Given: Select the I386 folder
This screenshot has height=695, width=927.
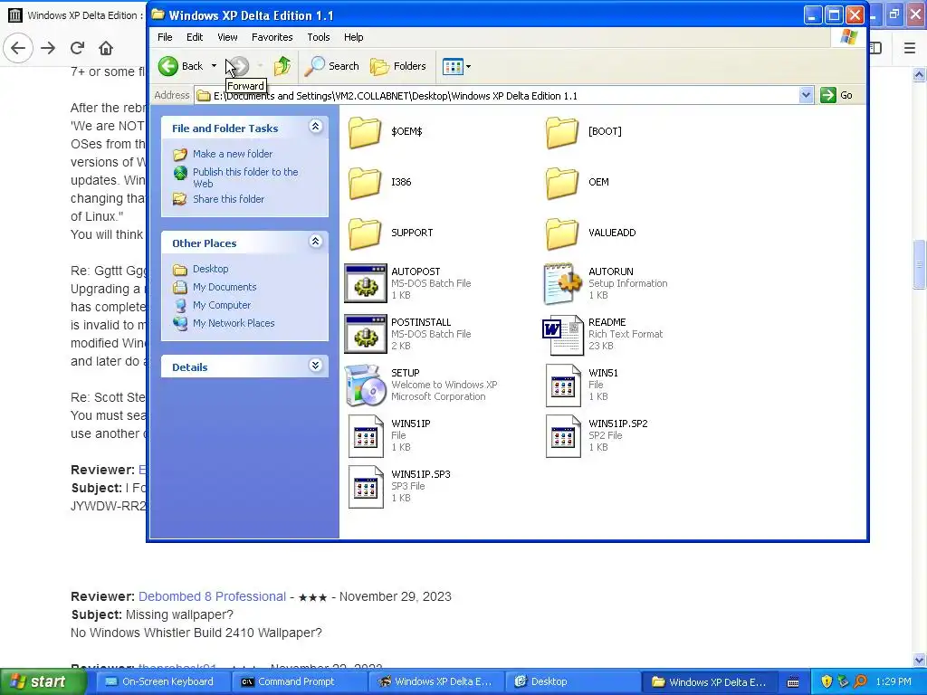Looking at the screenshot, I should coord(365,183).
